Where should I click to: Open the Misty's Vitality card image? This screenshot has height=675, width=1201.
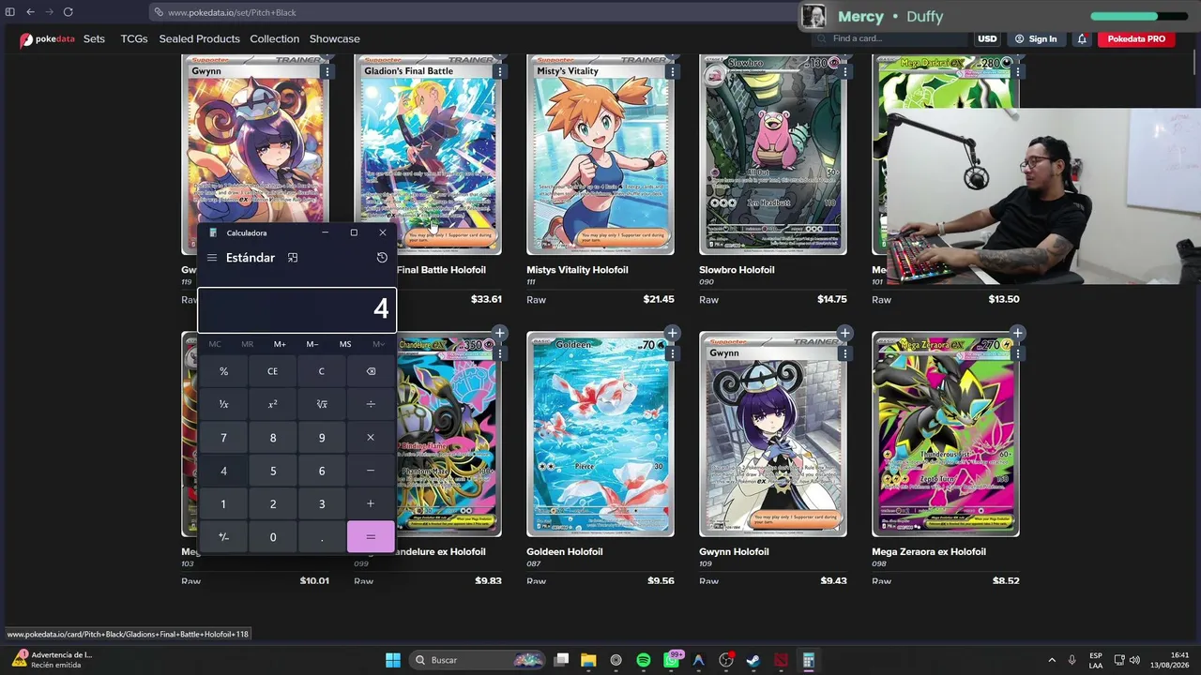coord(600,154)
